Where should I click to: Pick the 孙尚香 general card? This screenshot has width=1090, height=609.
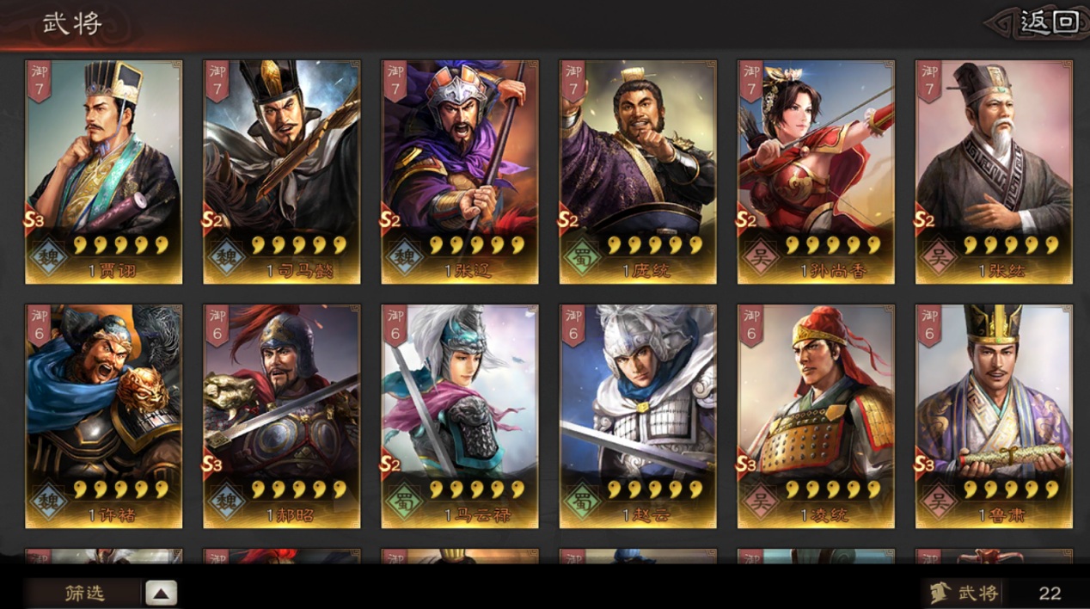coord(816,172)
